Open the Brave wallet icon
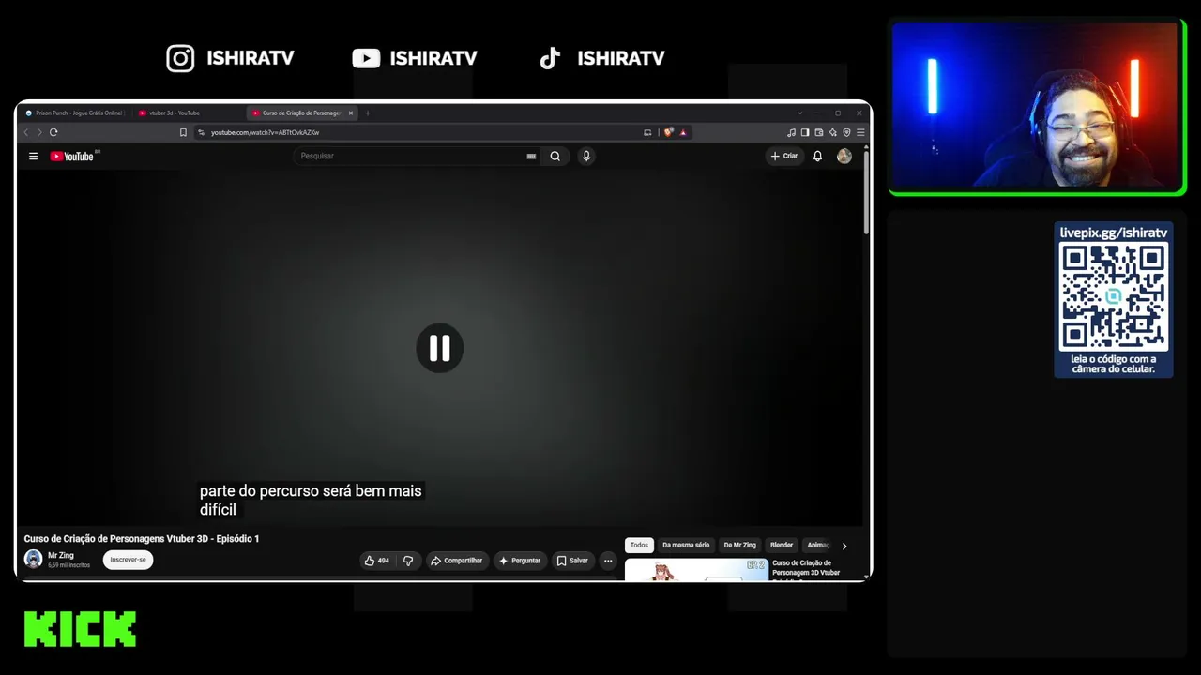Viewport: 1201px width, 675px height. [819, 132]
